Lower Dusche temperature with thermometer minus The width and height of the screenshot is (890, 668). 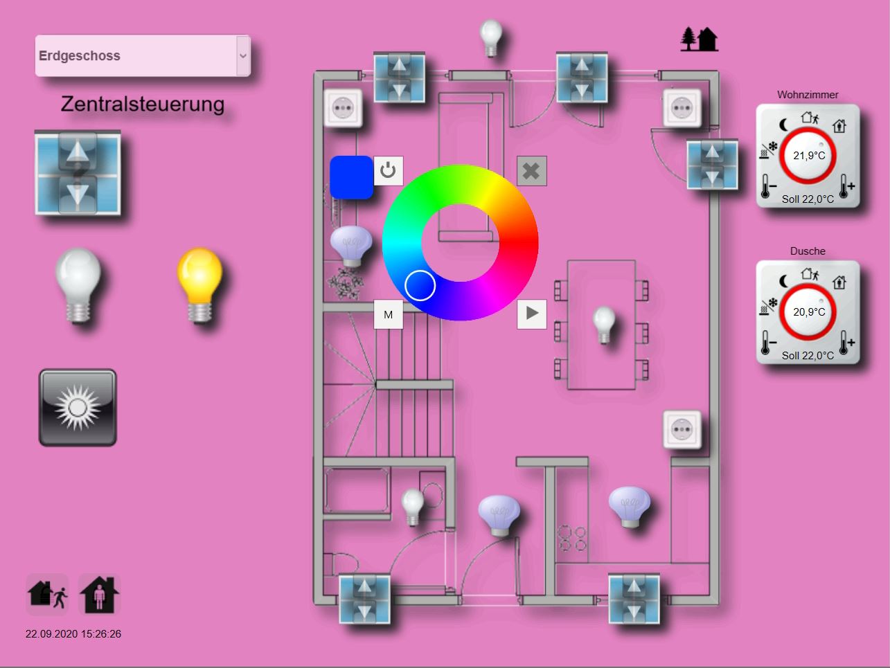point(767,343)
